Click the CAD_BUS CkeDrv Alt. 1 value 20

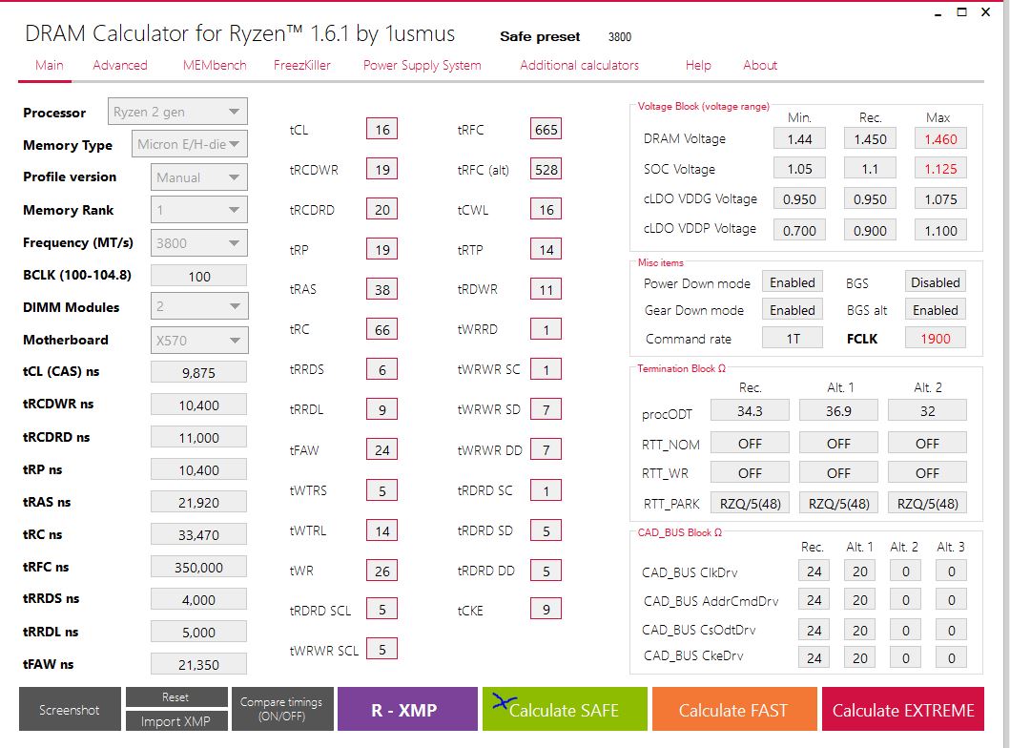(x=860, y=657)
